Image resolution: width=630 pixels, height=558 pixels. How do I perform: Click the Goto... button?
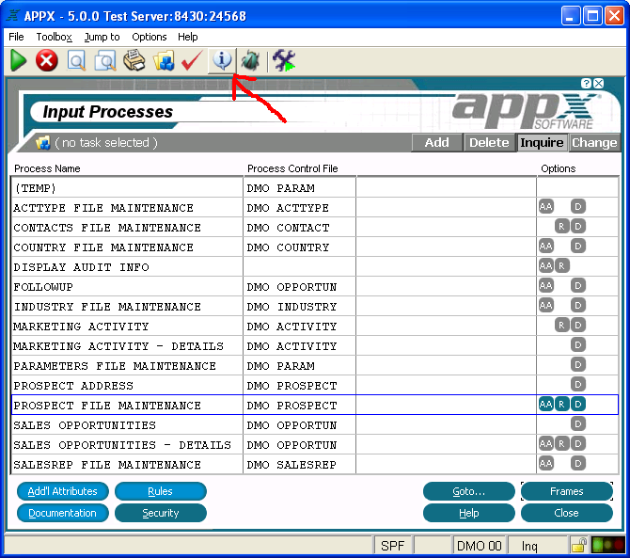click(469, 491)
